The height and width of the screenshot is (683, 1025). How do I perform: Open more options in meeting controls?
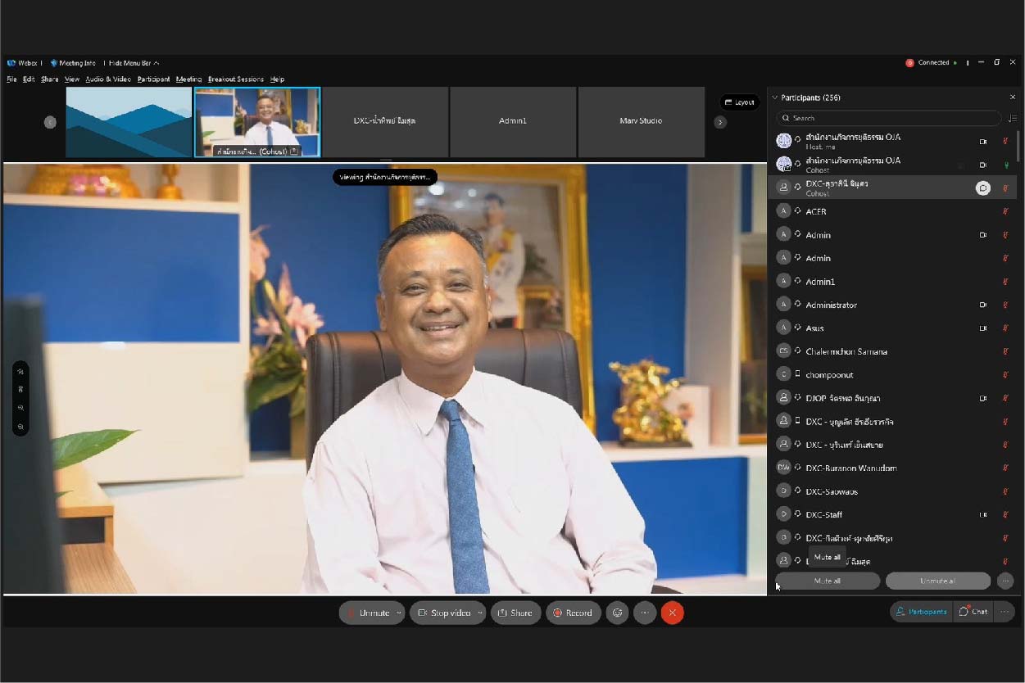645,613
